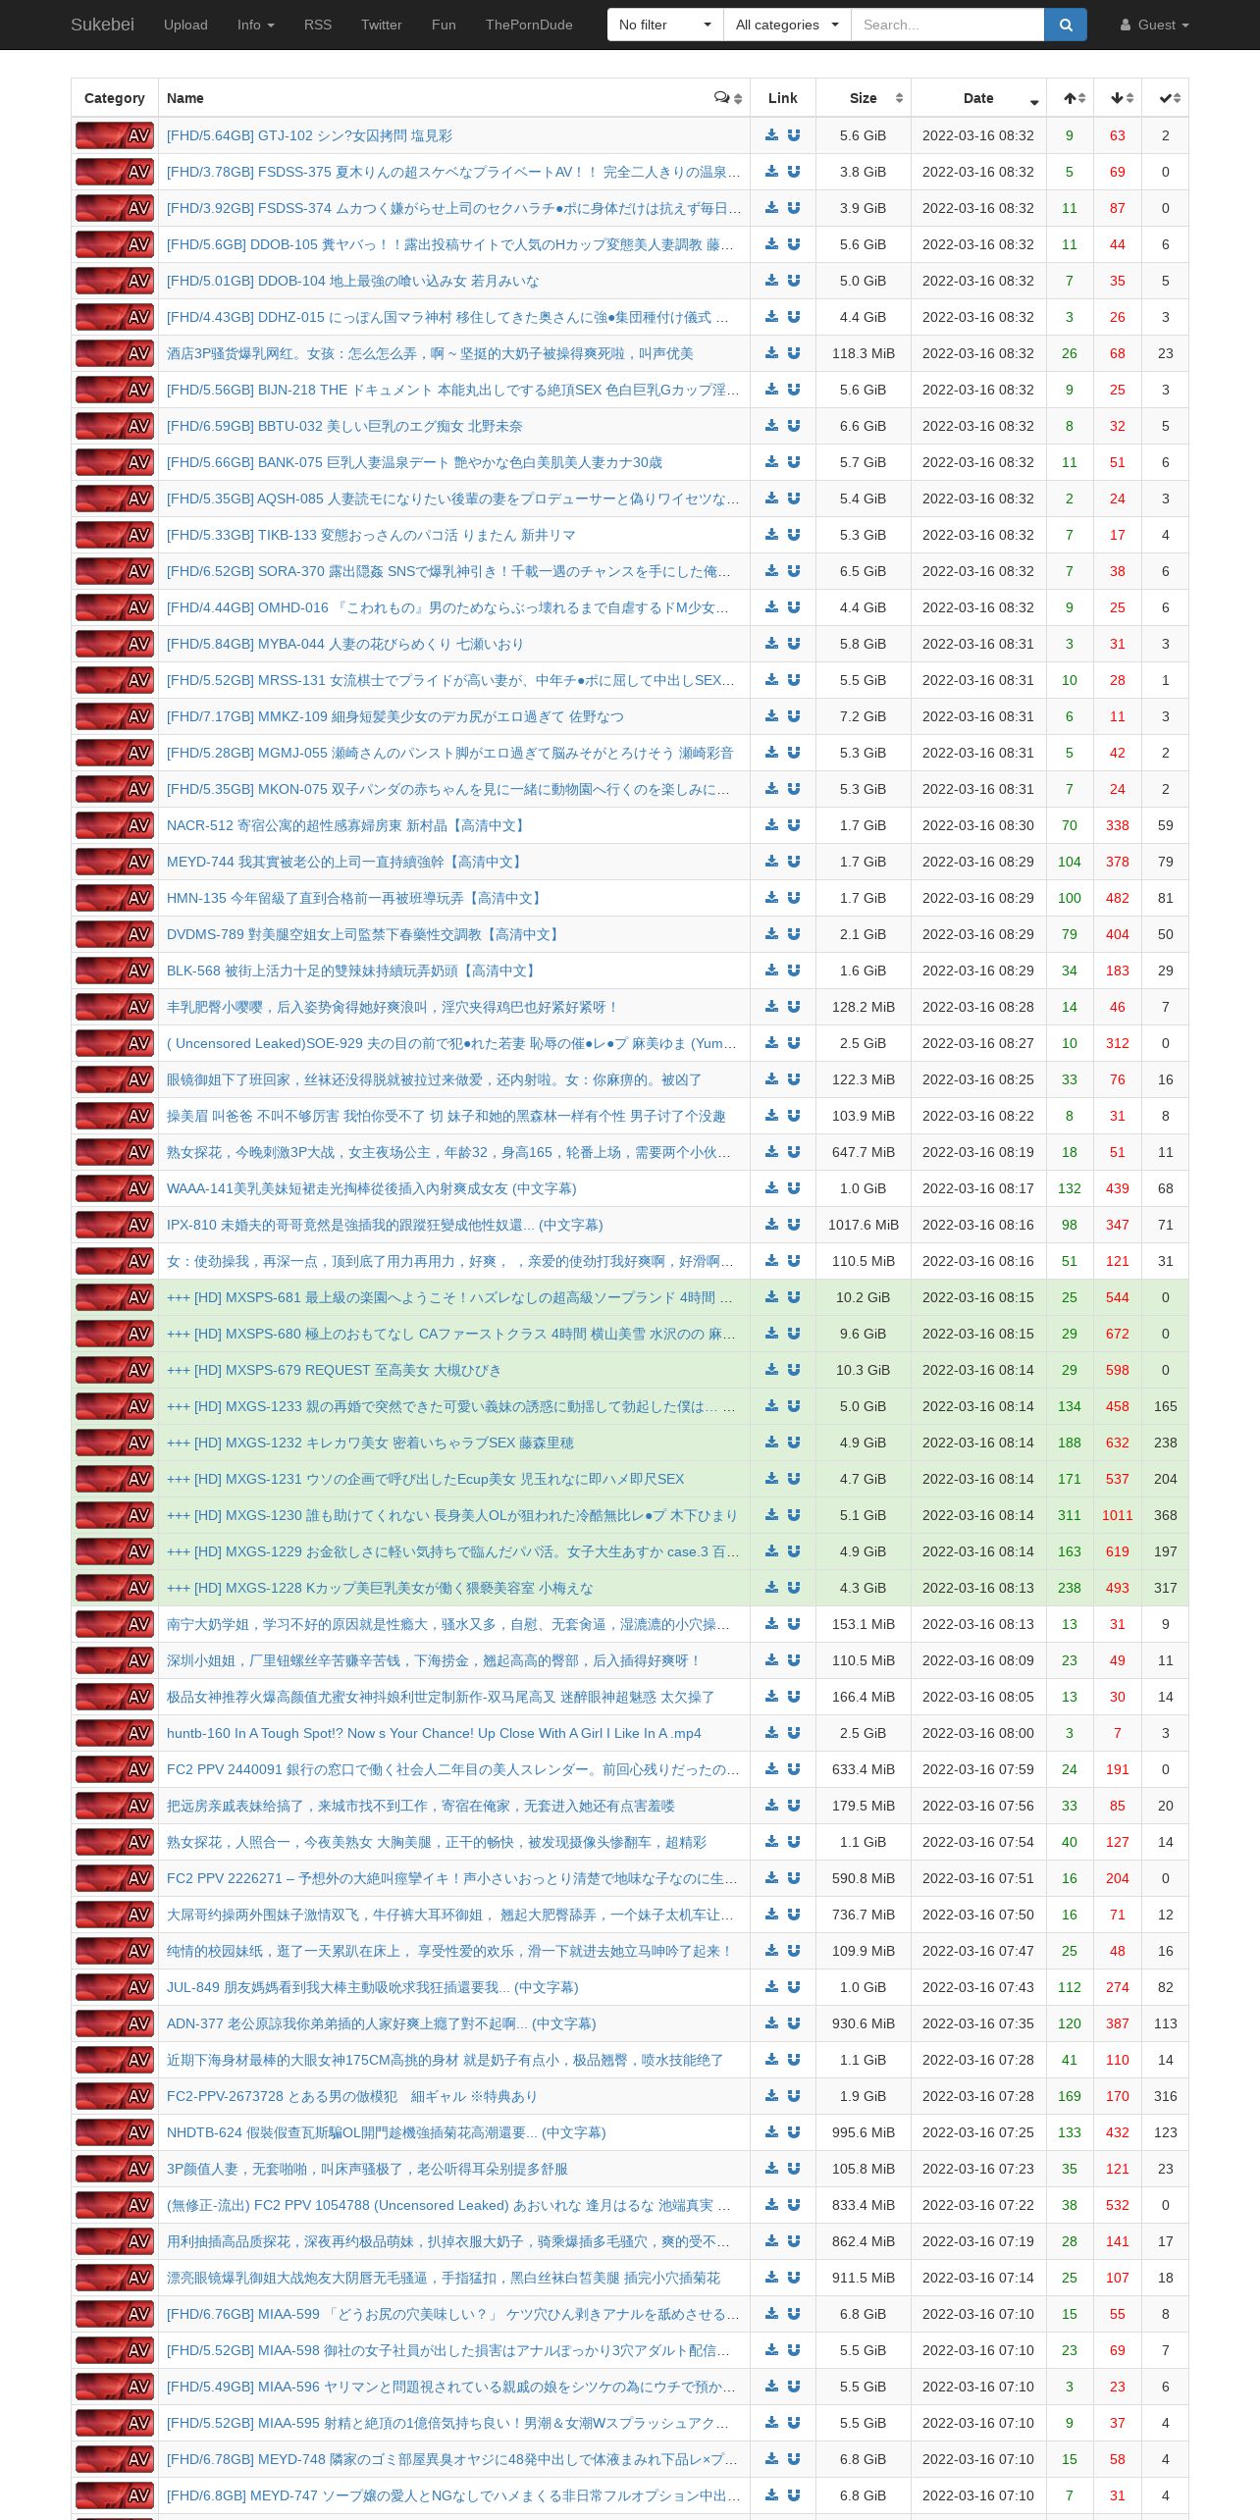Download torrent file for IPX-810 row
Viewport: 1260px width, 2520px height.
point(772,1225)
